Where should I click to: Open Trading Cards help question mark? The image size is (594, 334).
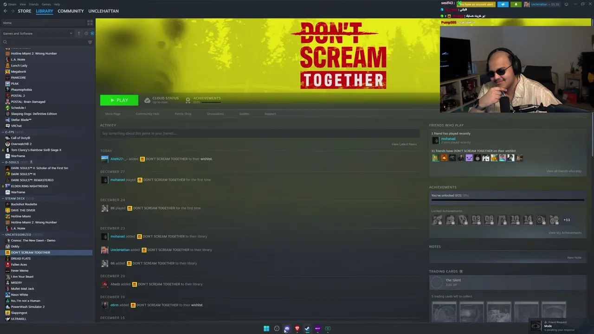pyautogui.click(x=461, y=271)
